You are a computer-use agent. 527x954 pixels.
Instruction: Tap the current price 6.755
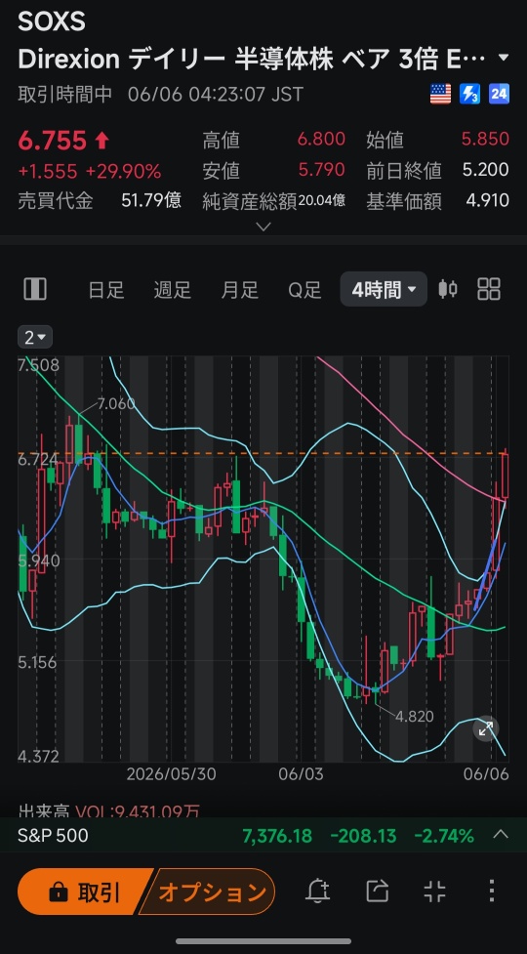pos(53,142)
